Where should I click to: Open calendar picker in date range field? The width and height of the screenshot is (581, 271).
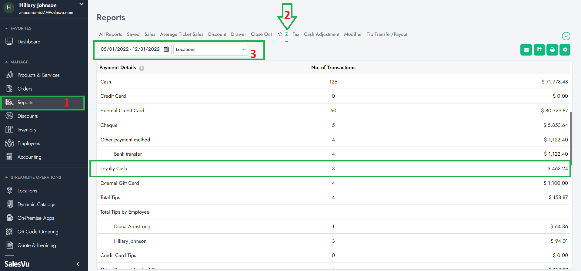tap(166, 49)
